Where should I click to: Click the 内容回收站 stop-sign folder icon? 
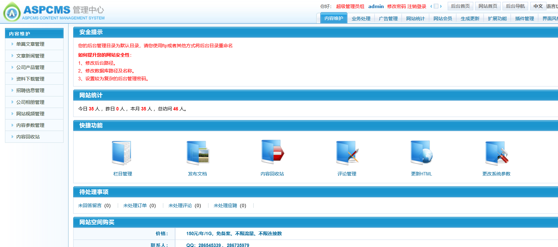273,152
